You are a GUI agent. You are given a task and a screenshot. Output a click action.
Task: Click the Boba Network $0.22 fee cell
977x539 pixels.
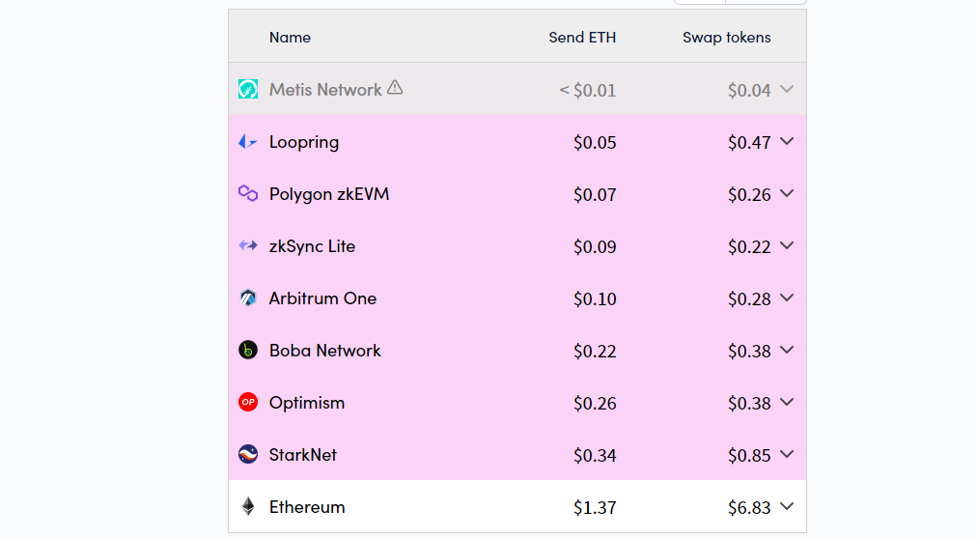pyautogui.click(x=595, y=352)
